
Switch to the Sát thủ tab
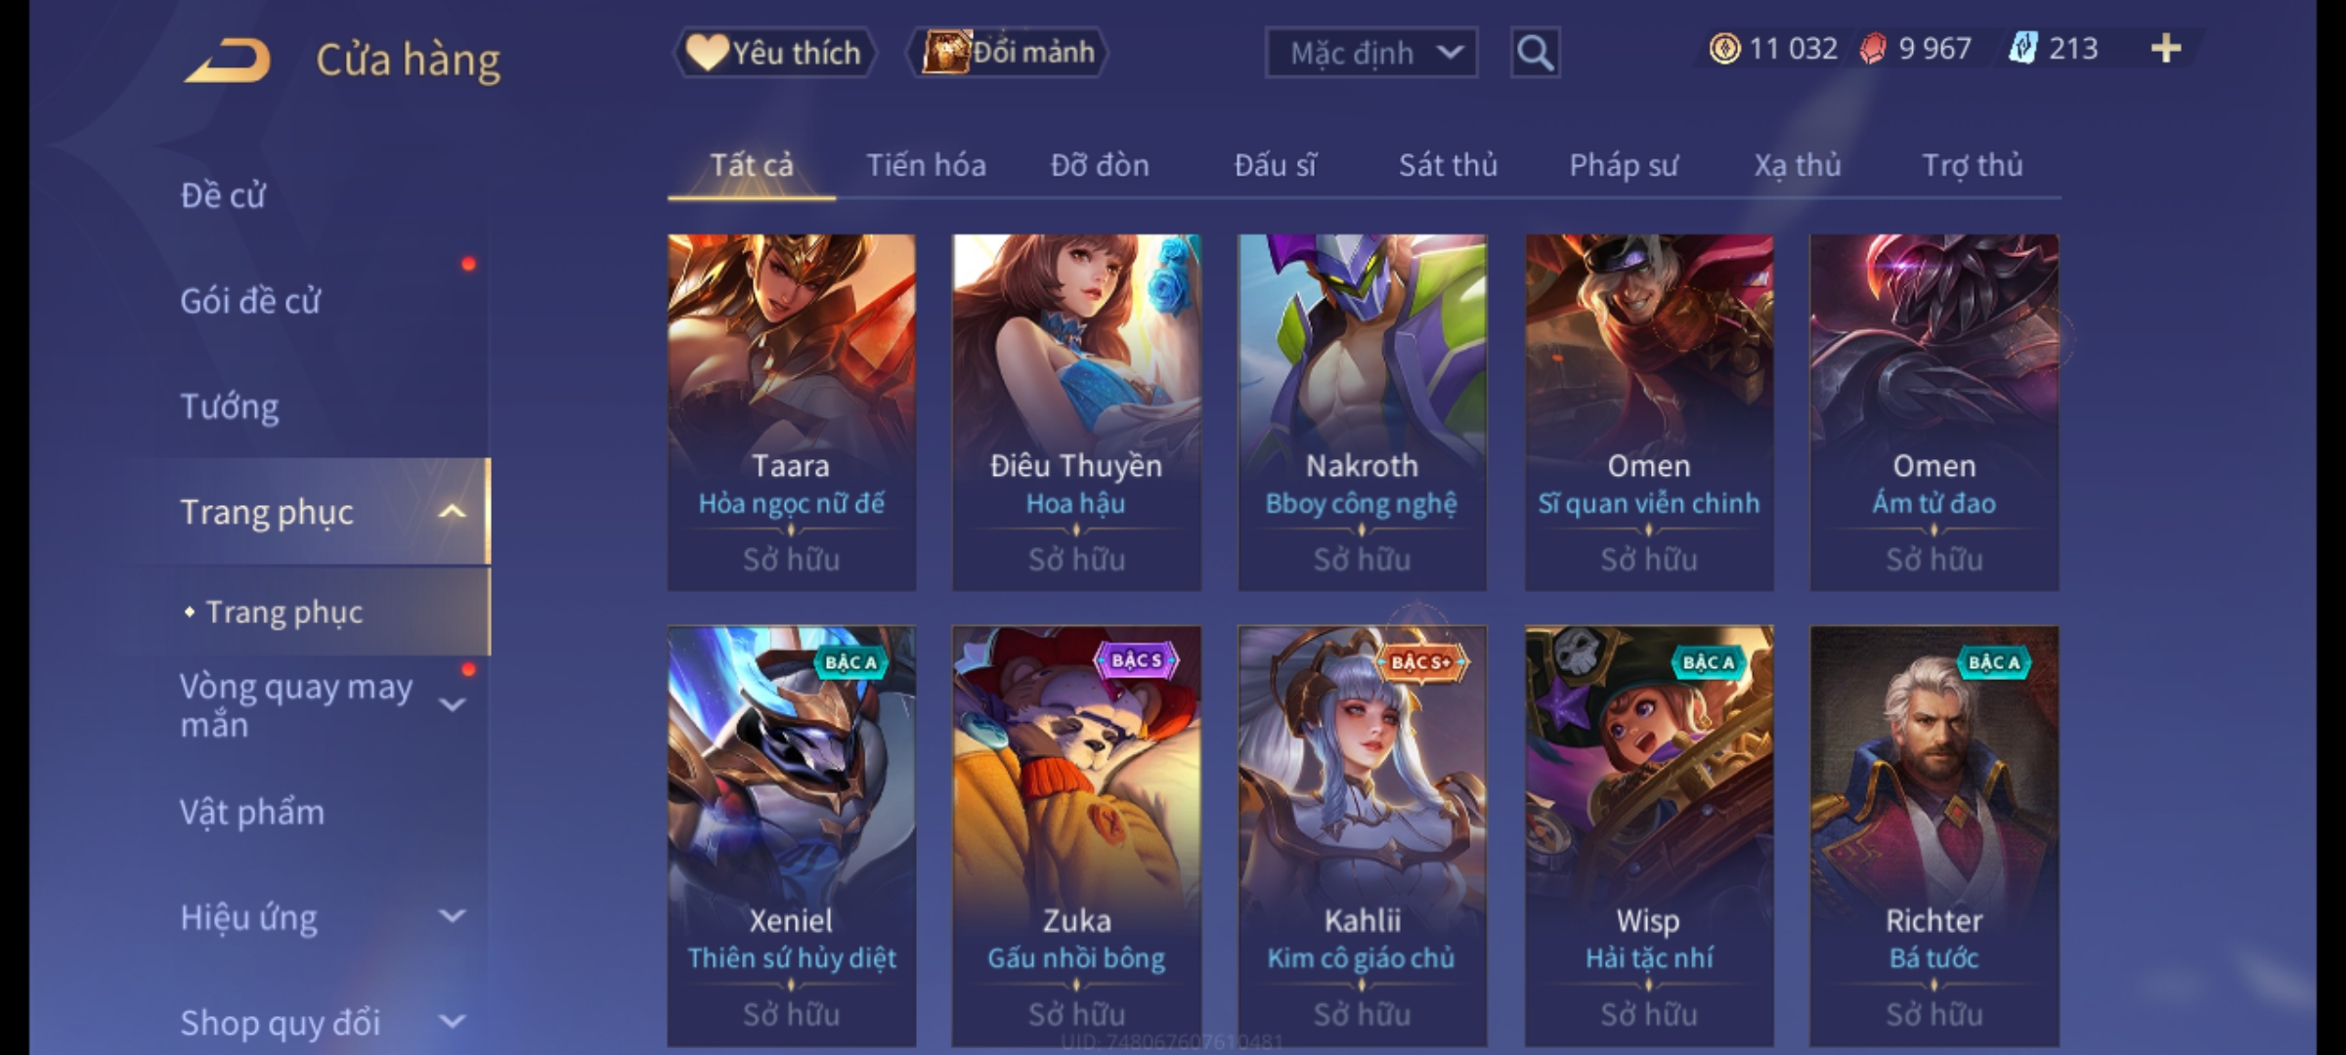1448,165
